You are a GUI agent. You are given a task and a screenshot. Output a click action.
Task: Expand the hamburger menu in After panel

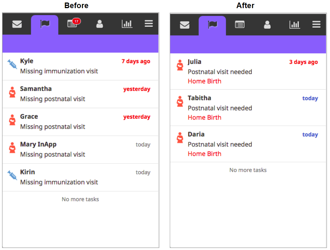point(316,24)
